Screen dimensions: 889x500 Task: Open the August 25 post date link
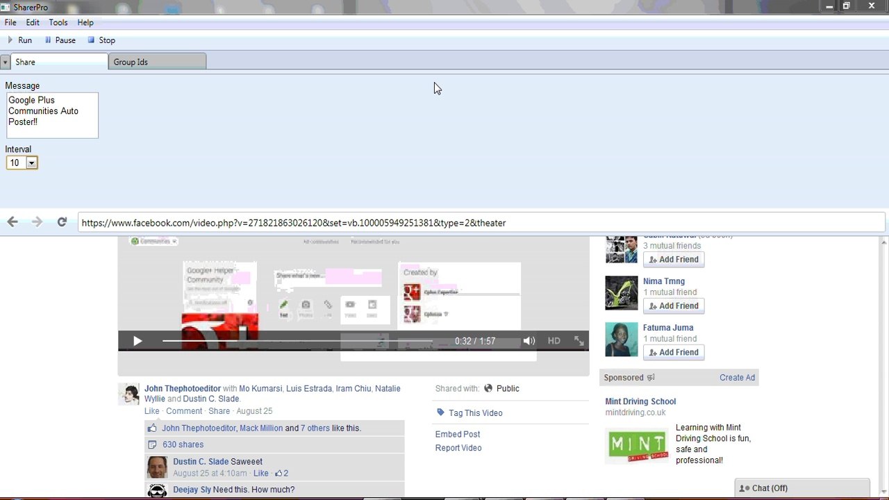tap(254, 411)
